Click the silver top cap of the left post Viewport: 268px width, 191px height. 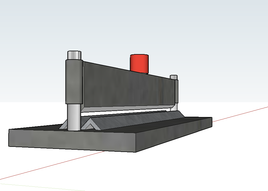(74, 55)
